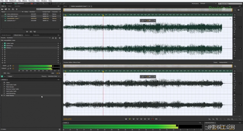Viewport: 243px width, 131px height.
Task: Mark the preset as favorite with the star
Action: coord(60,38)
